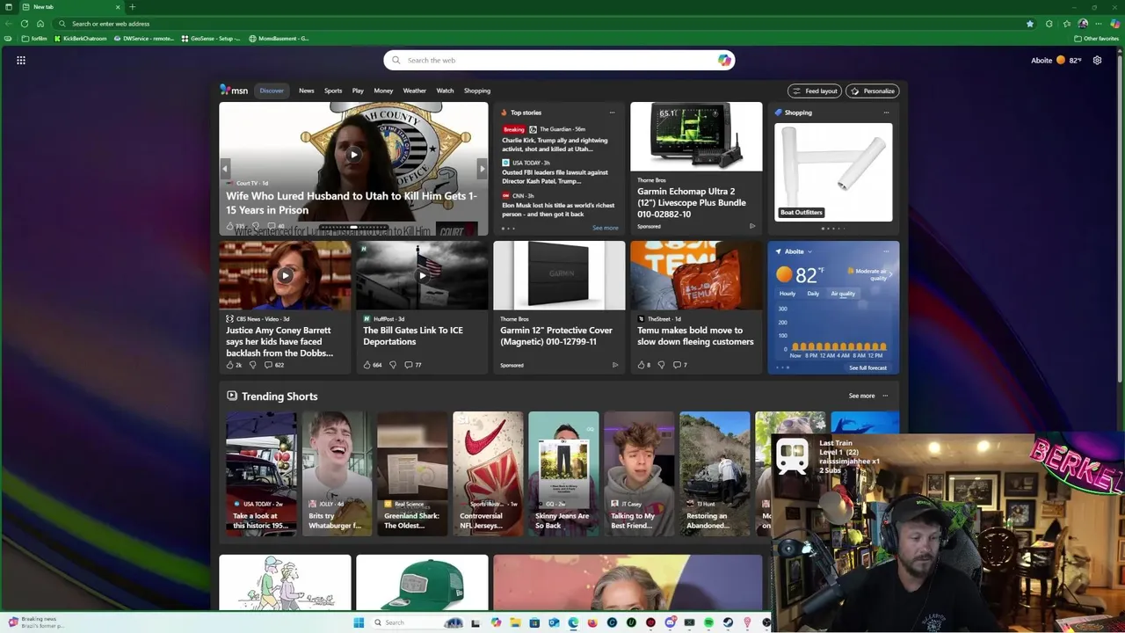Open browser extensions icon

tap(1049, 24)
